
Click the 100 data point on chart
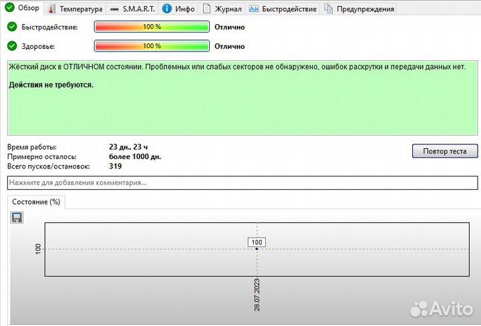pyautogui.click(x=257, y=249)
